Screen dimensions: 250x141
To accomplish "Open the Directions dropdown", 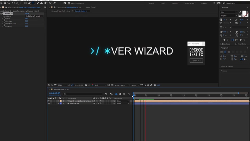I will [34, 16].
